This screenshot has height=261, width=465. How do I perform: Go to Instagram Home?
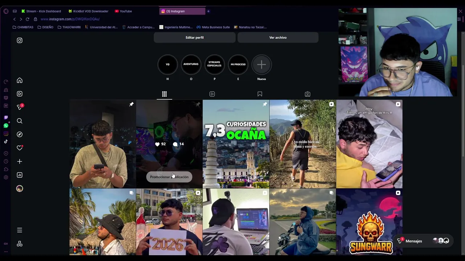(x=20, y=80)
